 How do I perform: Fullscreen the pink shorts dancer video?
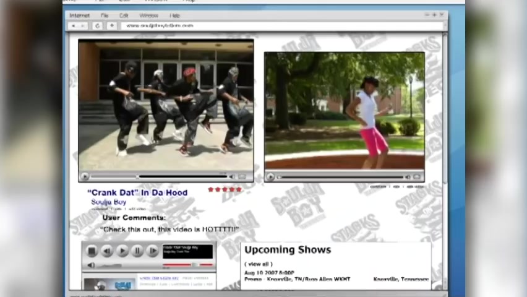tap(417, 176)
